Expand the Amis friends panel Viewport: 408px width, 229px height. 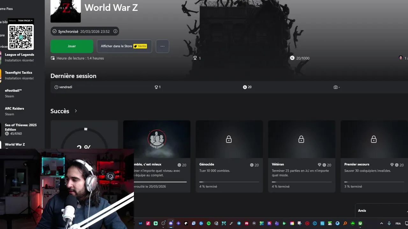381,211
